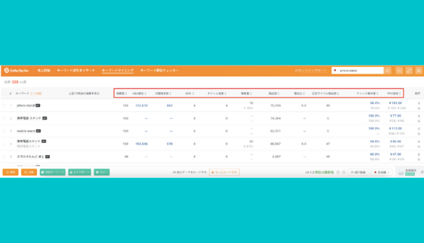Click the info icon beside the help icon
Viewport: 424px width, 243px height.
pyautogui.click(x=344, y=172)
